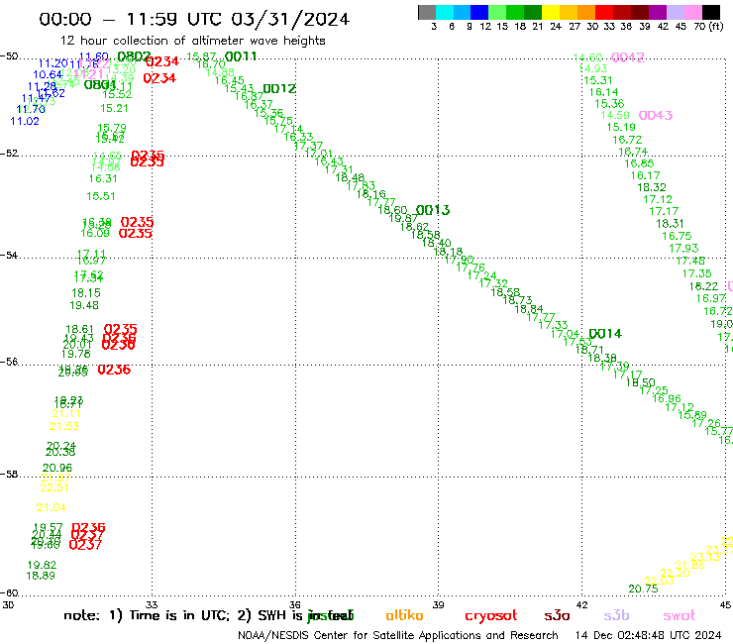This screenshot has width=733, height=644.
Task: Click the longitude axis label '36' at bottom
Action: click(295, 604)
